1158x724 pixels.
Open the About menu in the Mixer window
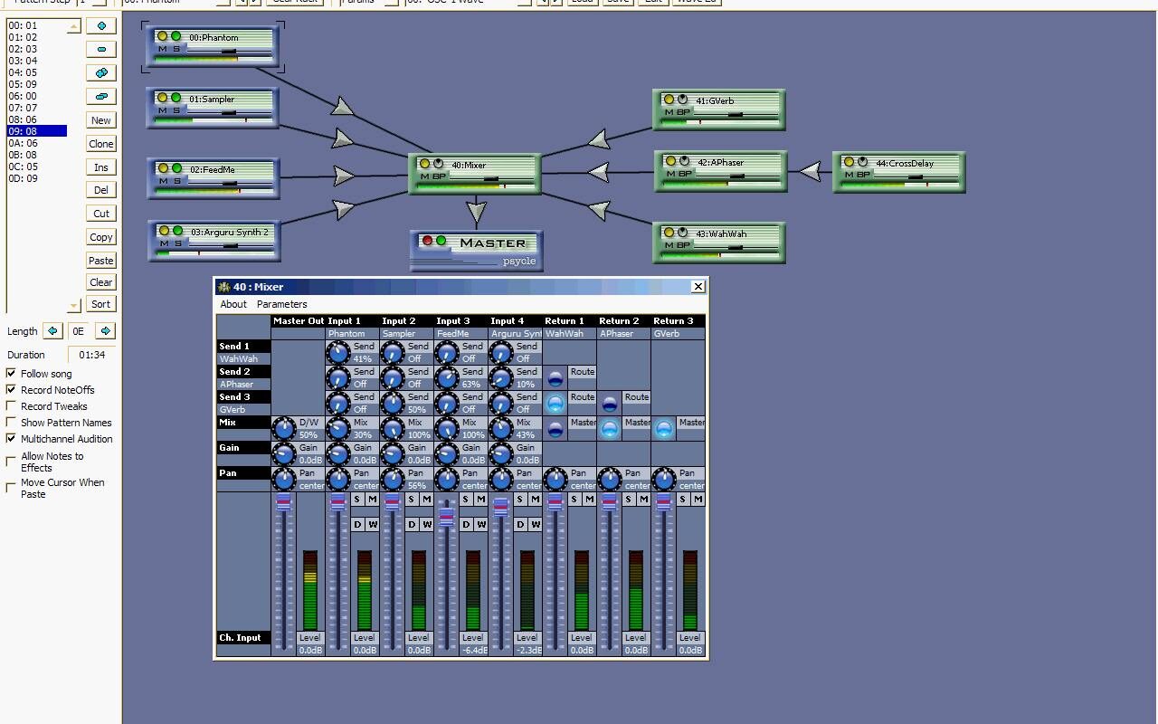click(233, 304)
